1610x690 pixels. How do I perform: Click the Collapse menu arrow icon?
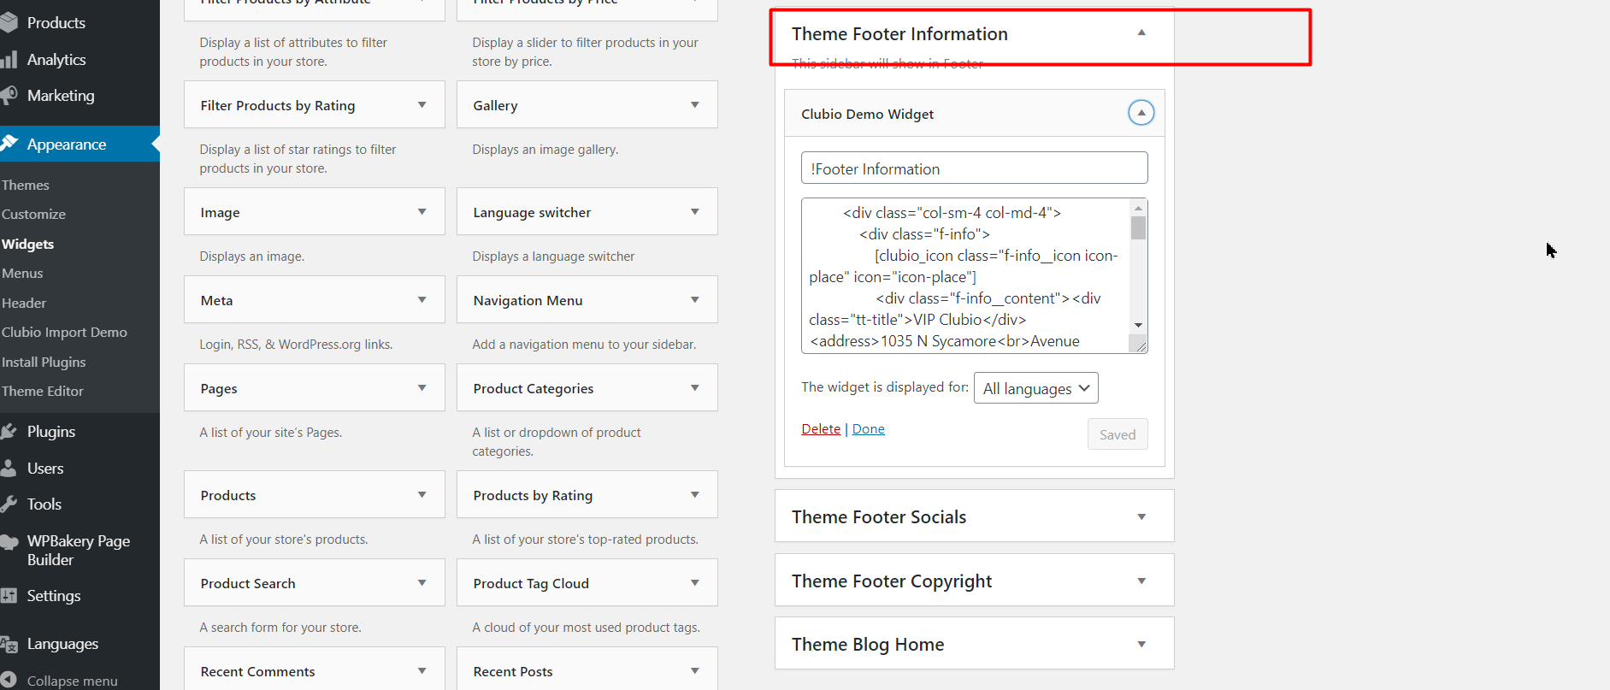point(9,681)
